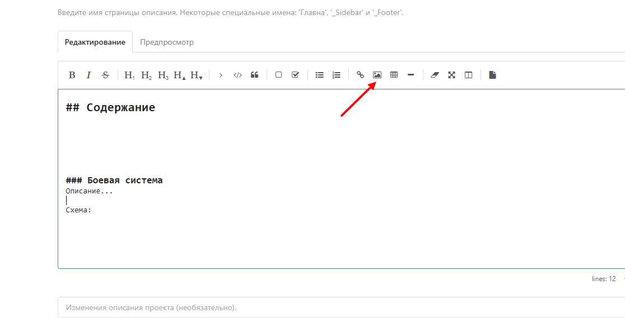The width and height of the screenshot is (625, 318).
Task: Apply italic formatting
Action: pyautogui.click(x=89, y=75)
